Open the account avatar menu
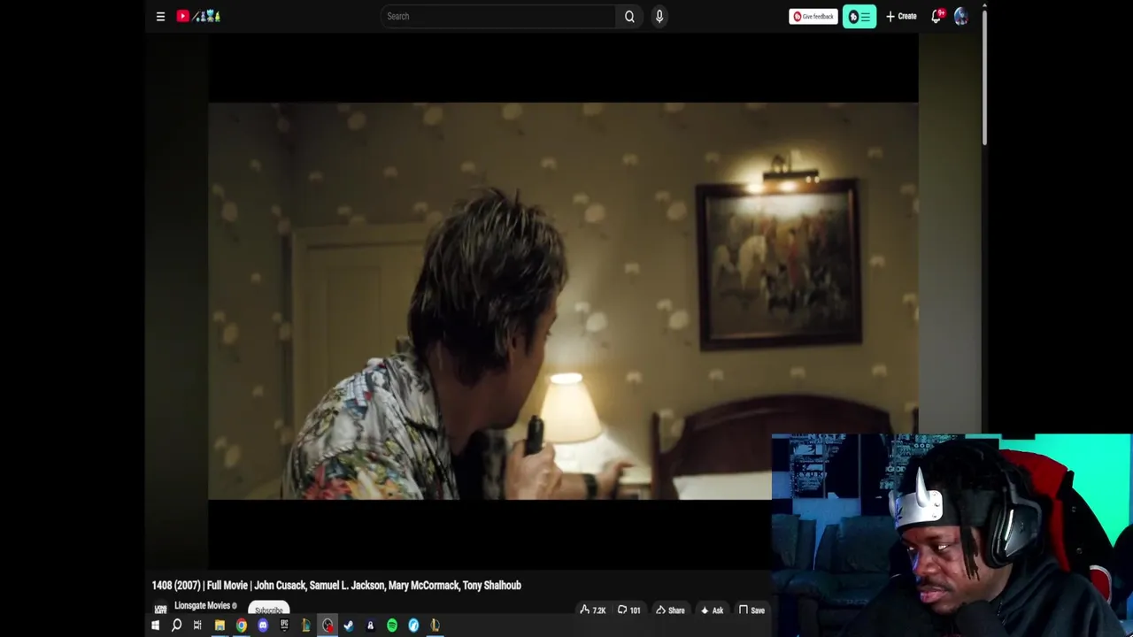The width and height of the screenshot is (1133, 637). point(961,16)
